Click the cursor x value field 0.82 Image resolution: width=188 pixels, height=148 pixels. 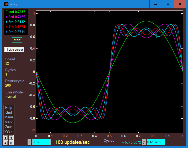(41, 142)
